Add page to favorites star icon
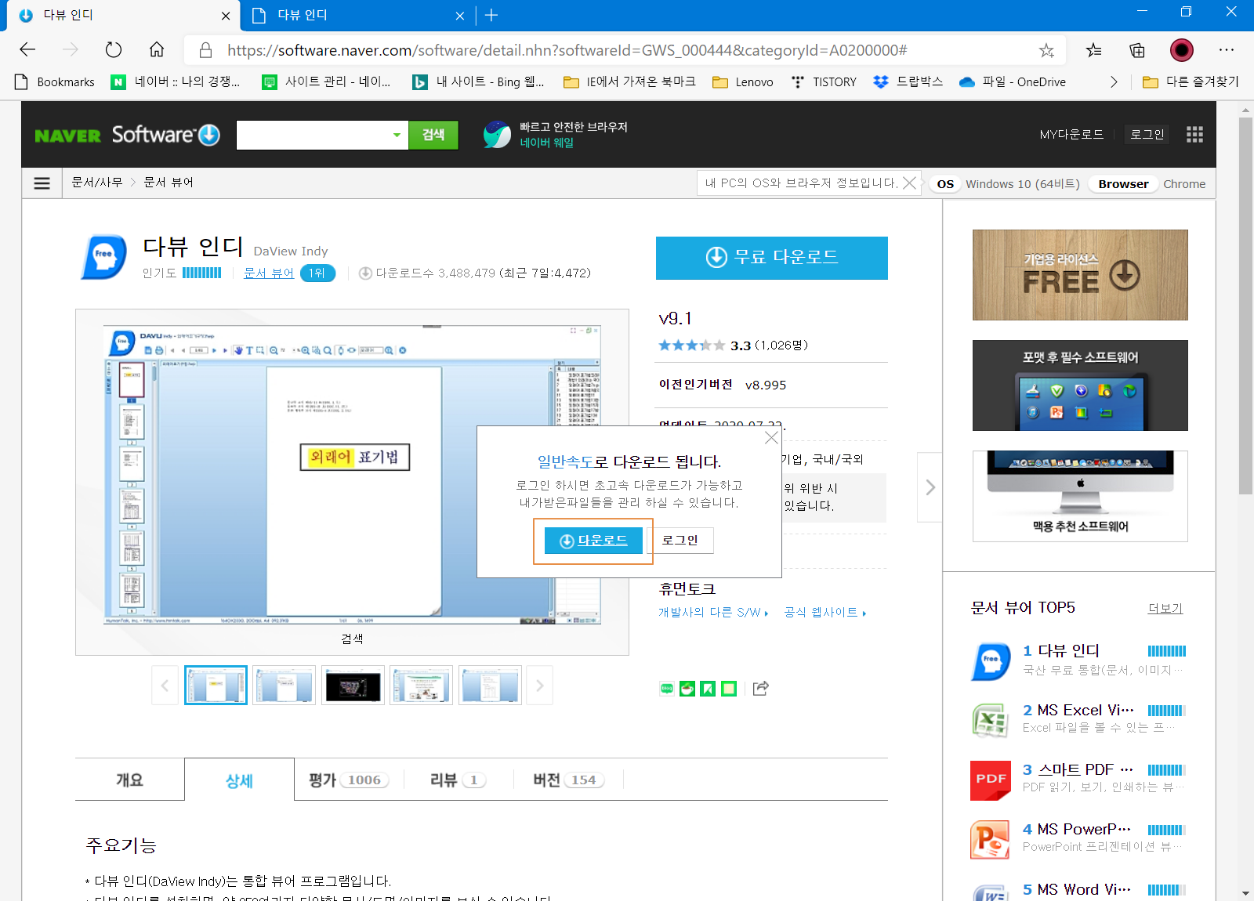 [x=1046, y=51]
